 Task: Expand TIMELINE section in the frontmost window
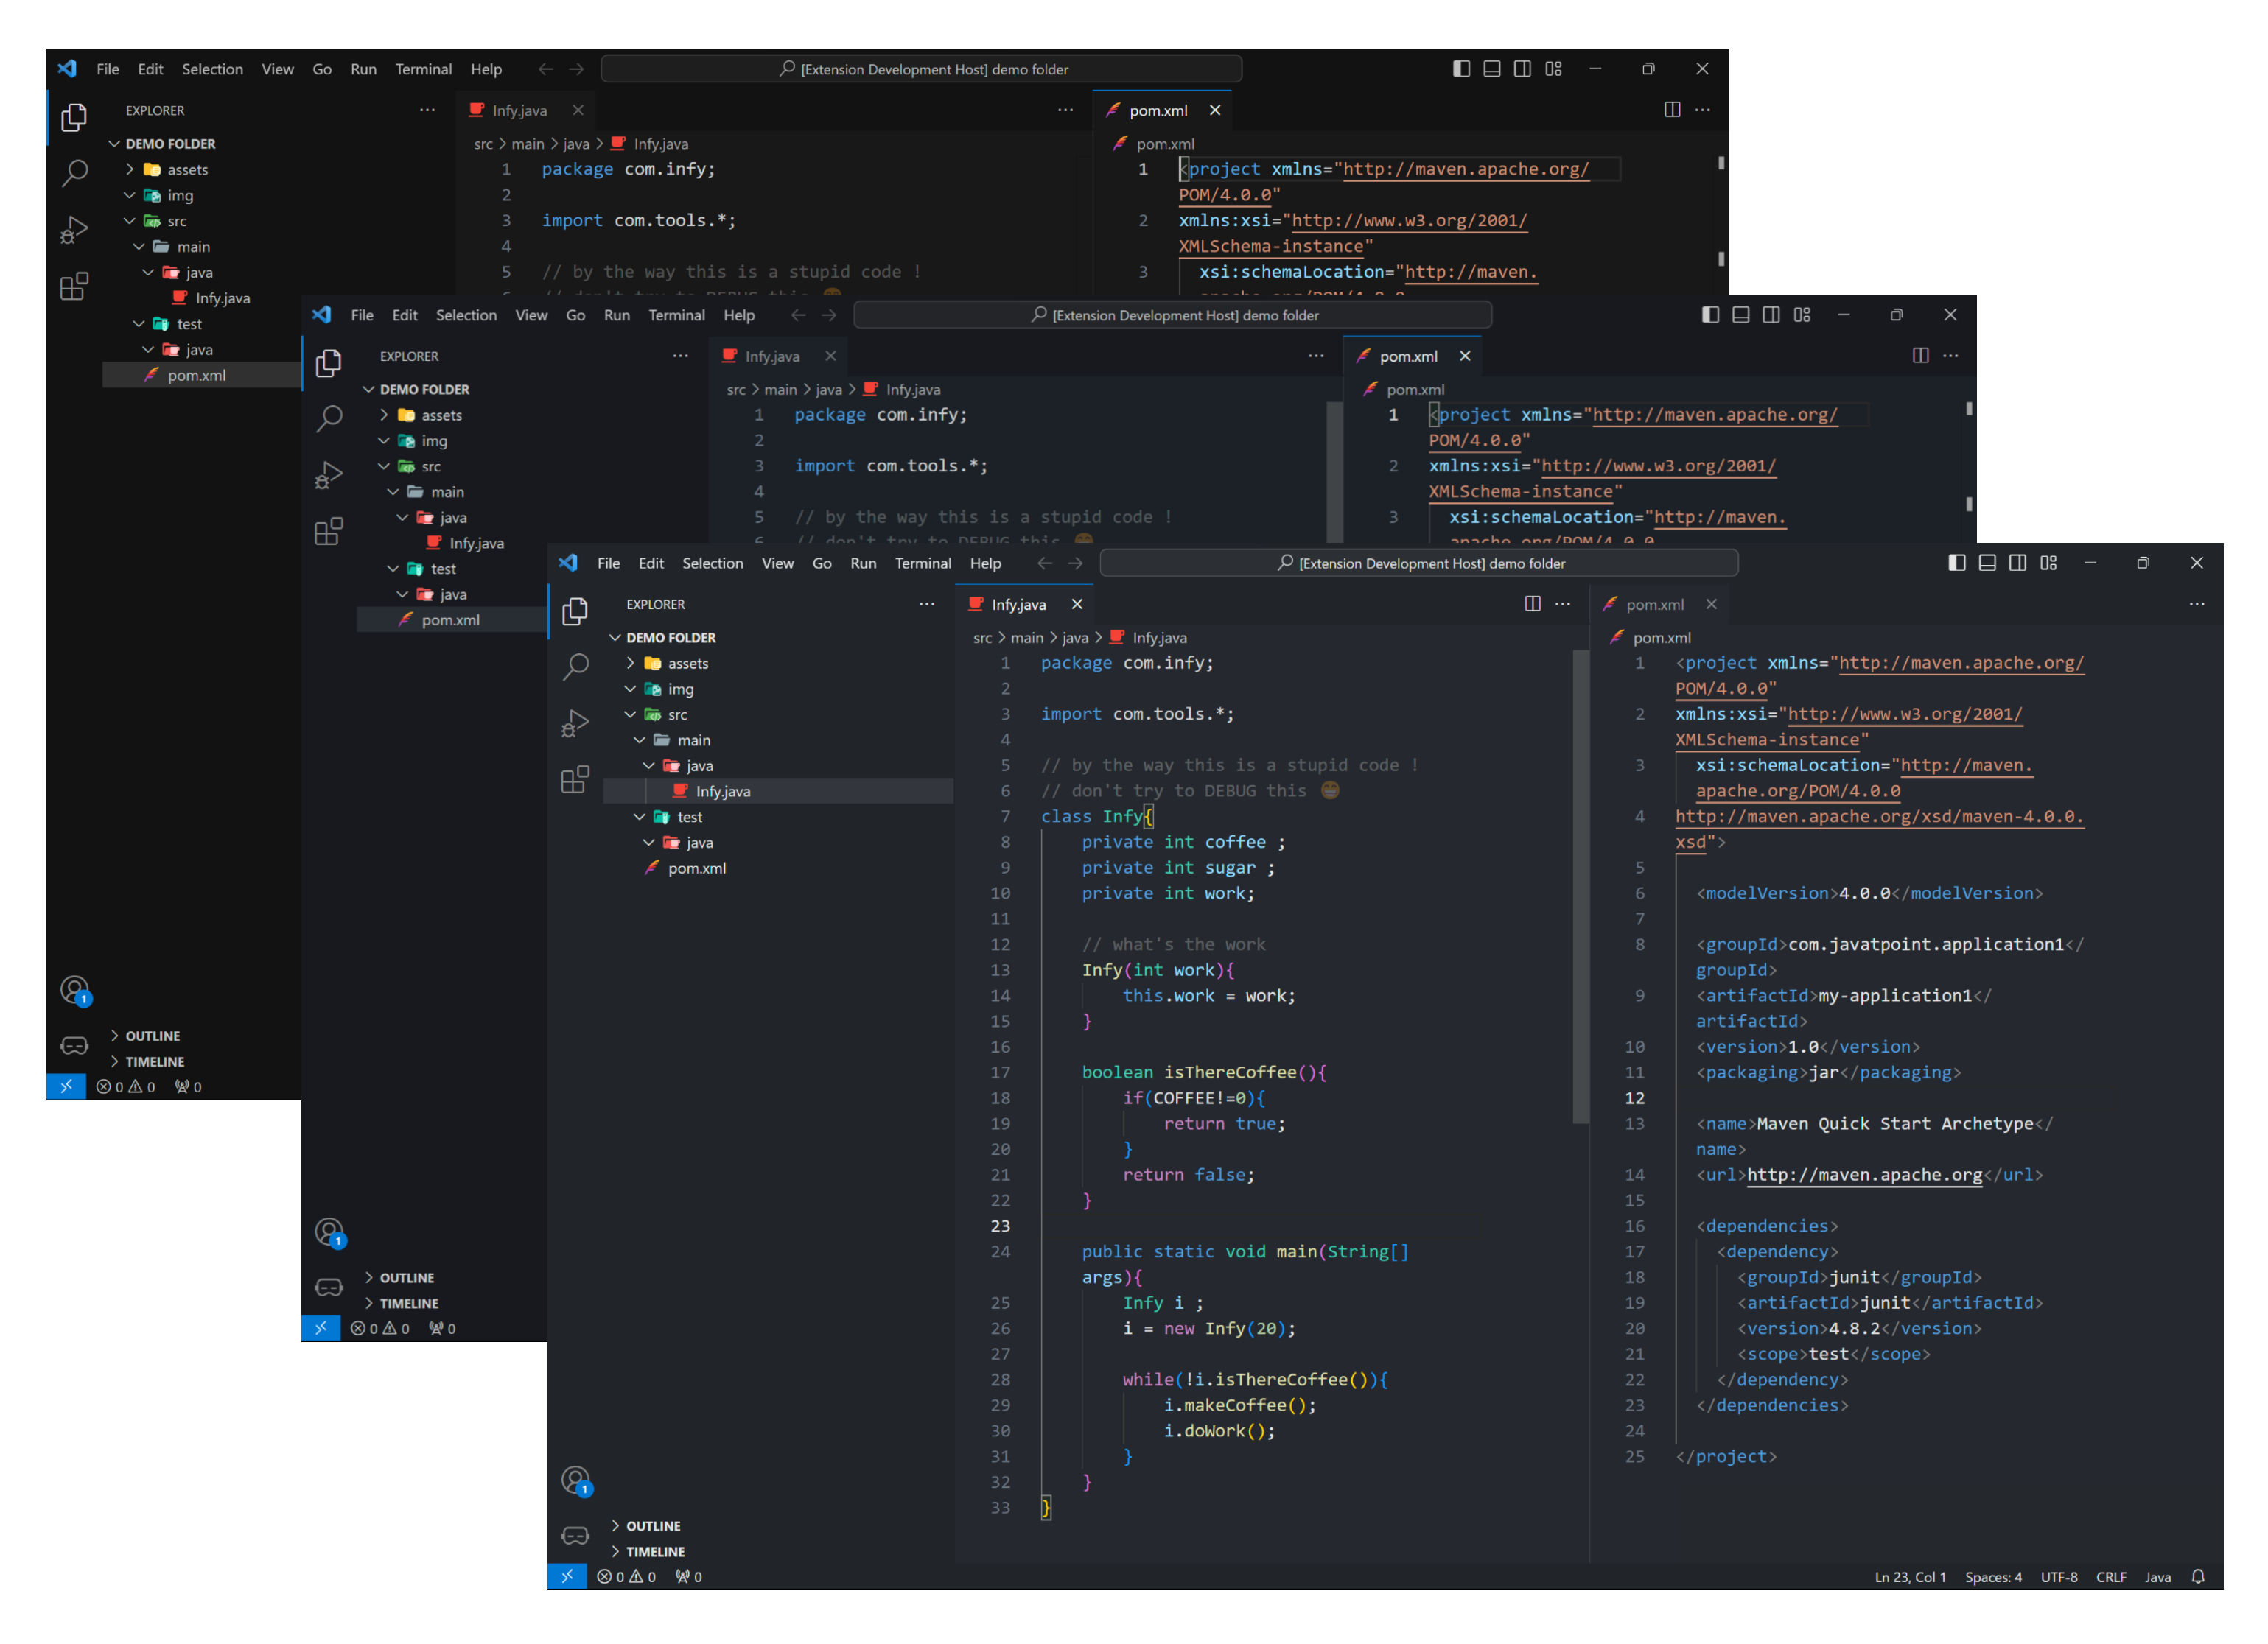click(655, 1552)
